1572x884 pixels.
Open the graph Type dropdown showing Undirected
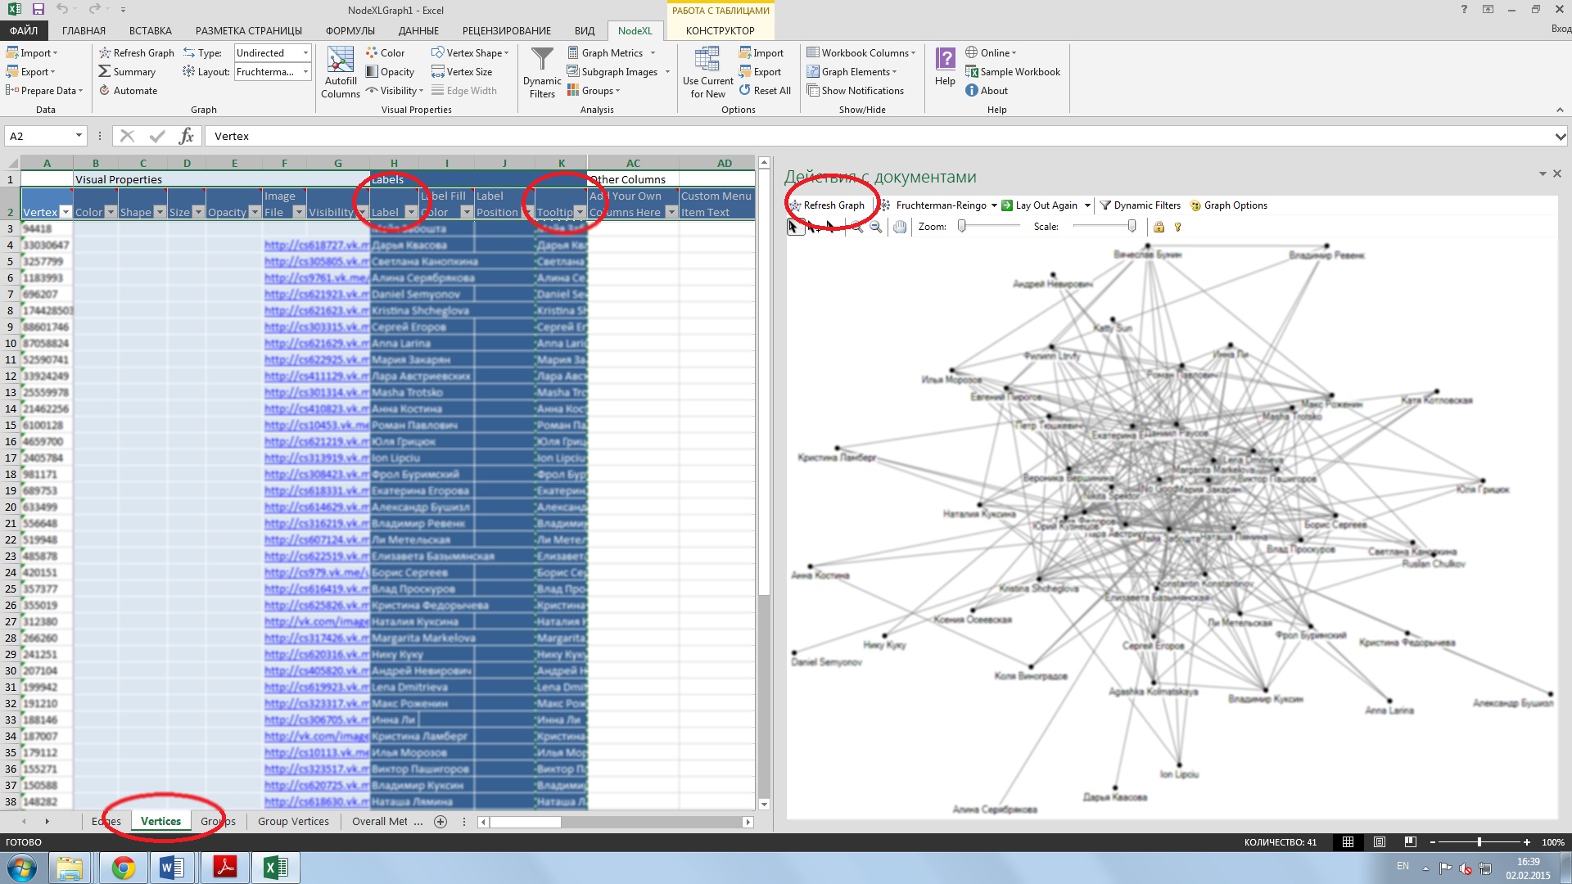coord(305,53)
